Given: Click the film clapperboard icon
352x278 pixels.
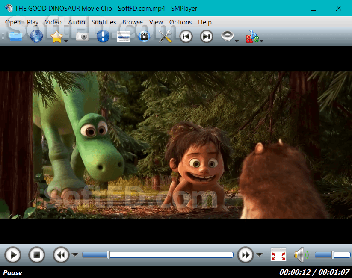Looking at the screenshot, I should (144, 36).
